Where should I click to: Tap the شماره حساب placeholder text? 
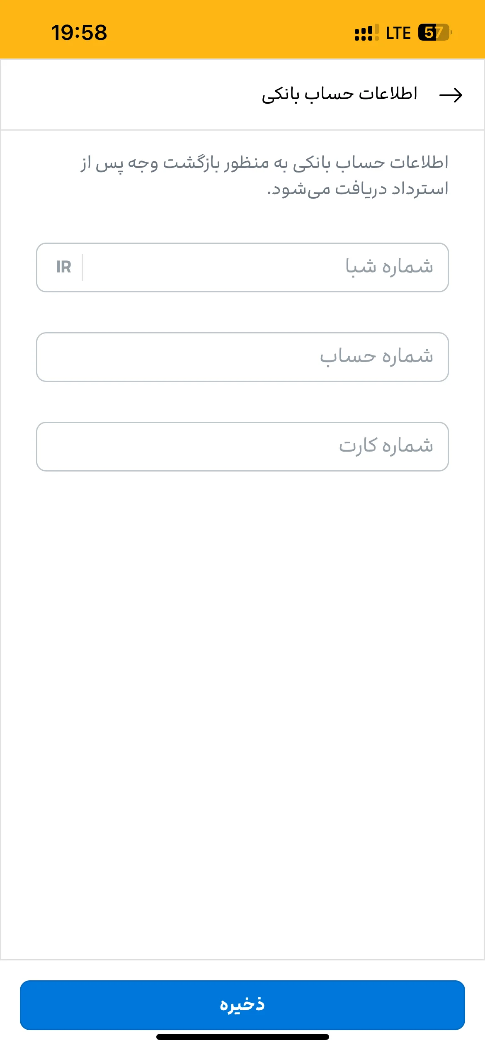pyautogui.click(x=376, y=356)
